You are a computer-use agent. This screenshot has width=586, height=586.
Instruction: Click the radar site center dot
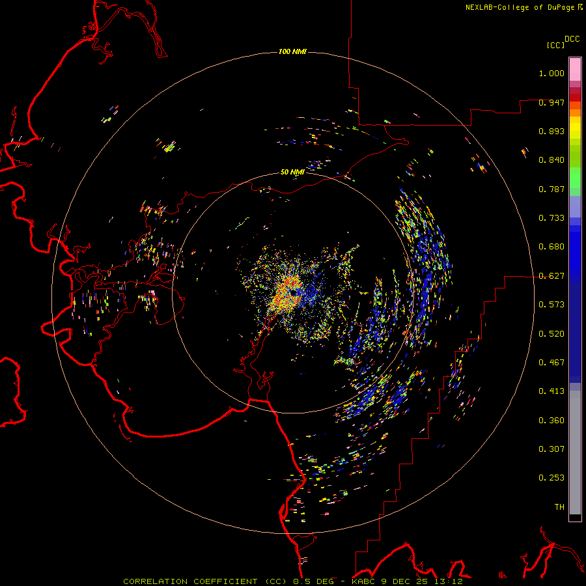point(294,292)
